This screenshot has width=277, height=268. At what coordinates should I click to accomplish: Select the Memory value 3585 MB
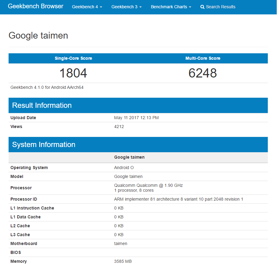[123, 261]
